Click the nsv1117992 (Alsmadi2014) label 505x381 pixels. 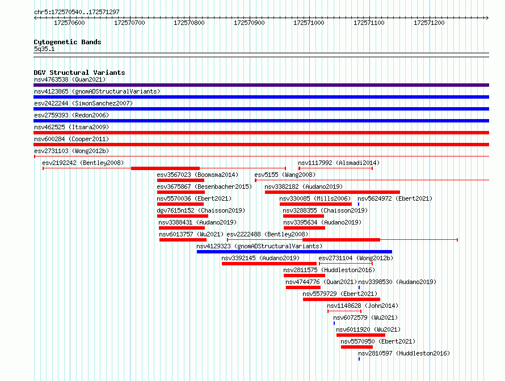pos(339,163)
